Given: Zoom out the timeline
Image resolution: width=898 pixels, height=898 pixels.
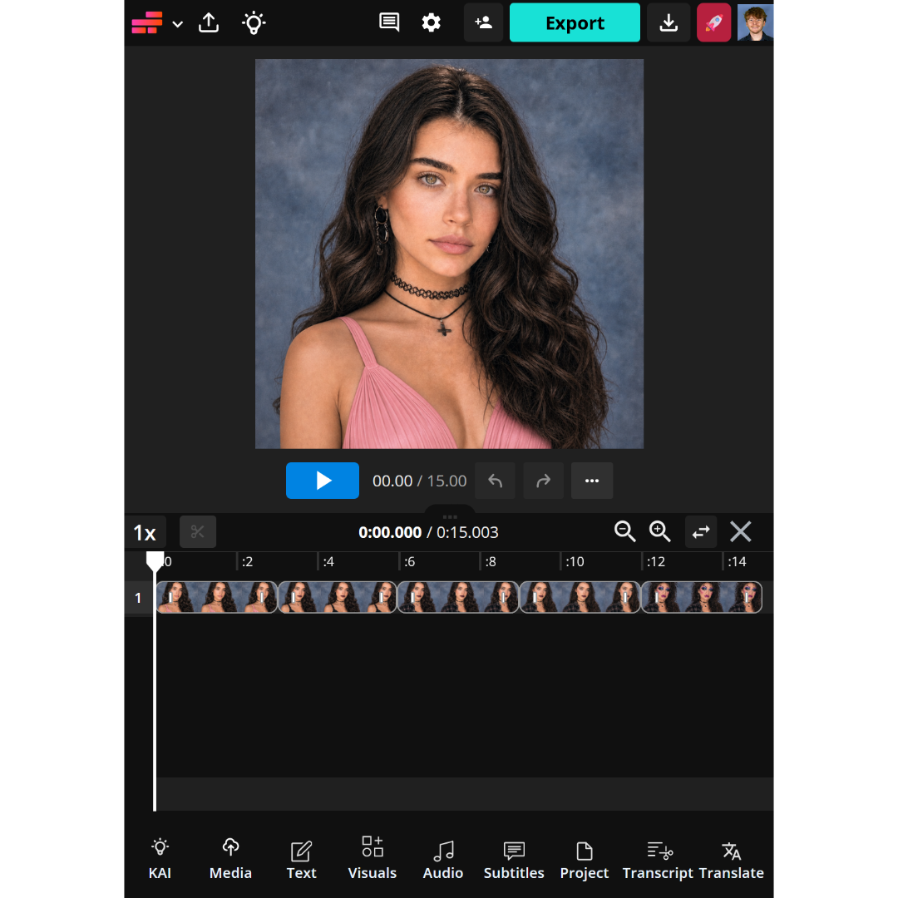Looking at the screenshot, I should pos(624,531).
